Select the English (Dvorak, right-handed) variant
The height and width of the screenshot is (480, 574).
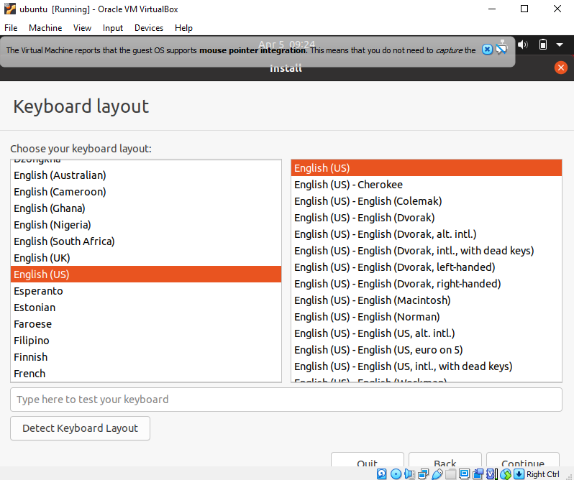tap(427, 284)
